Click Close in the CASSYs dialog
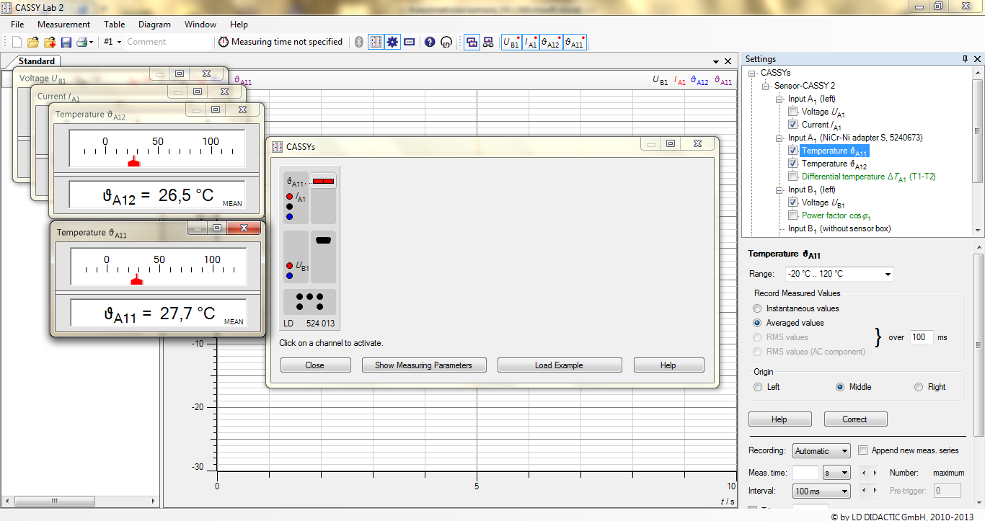This screenshot has height=521, width=985. (315, 365)
